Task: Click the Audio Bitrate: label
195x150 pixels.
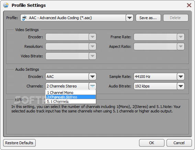Action: [120, 86]
